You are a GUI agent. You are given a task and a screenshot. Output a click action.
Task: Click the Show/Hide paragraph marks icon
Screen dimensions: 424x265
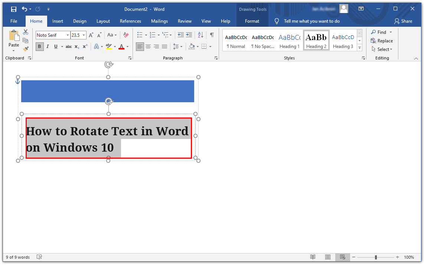pyautogui.click(x=212, y=35)
